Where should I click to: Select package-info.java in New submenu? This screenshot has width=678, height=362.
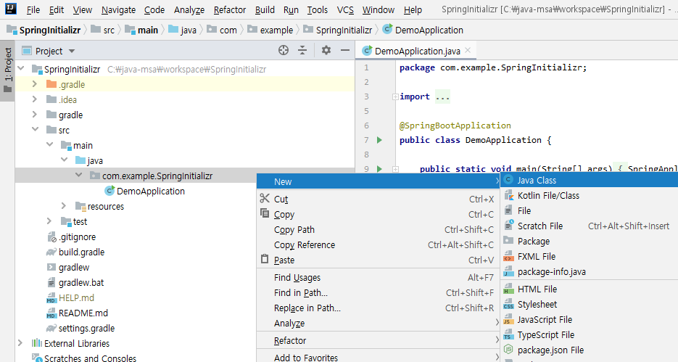[590, 271]
